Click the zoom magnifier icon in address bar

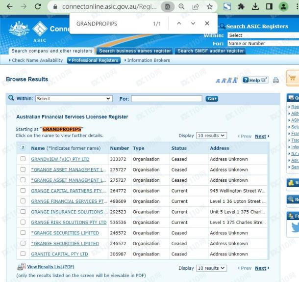click(x=181, y=7)
